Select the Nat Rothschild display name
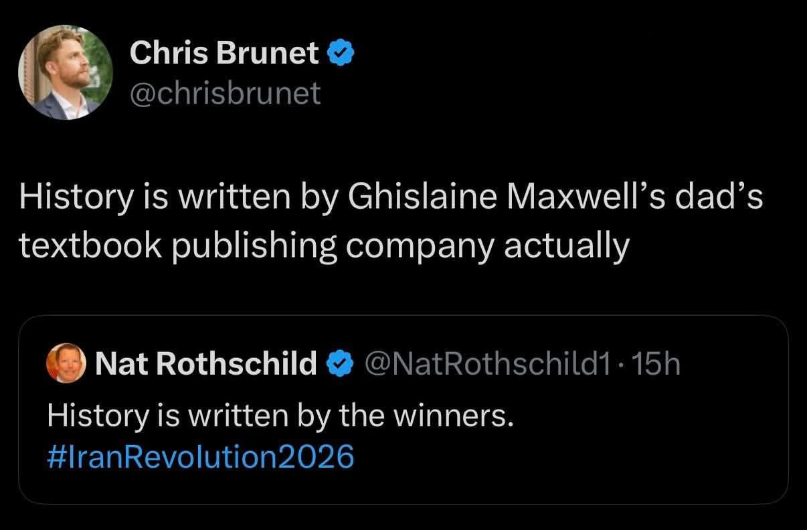The width and height of the screenshot is (807, 530). [x=206, y=363]
